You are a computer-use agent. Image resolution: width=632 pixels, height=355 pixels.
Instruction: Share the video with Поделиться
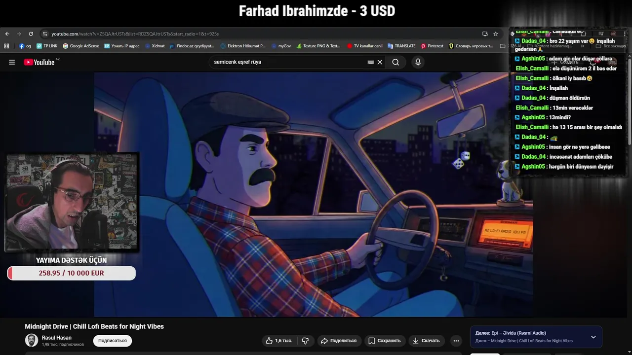pyautogui.click(x=339, y=341)
